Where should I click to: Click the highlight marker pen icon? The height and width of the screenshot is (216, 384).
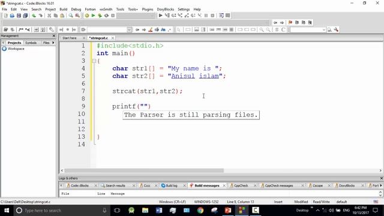pos(151,29)
